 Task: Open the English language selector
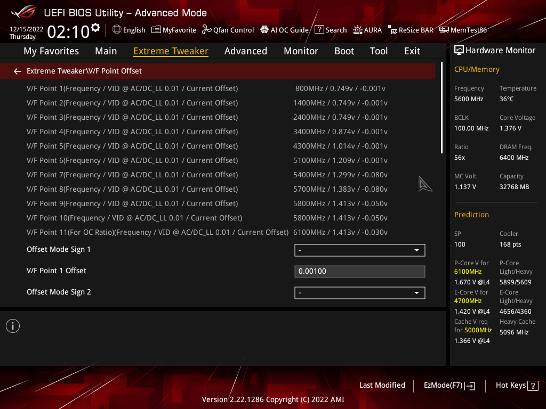tap(129, 30)
